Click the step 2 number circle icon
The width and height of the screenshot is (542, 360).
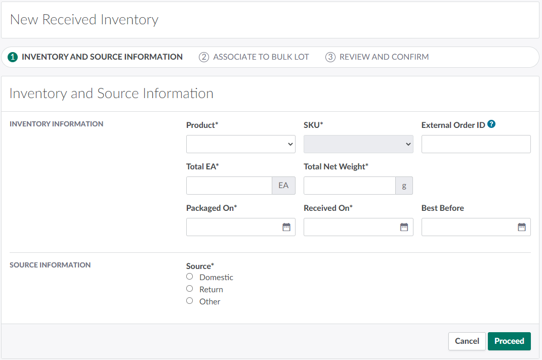tap(204, 57)
